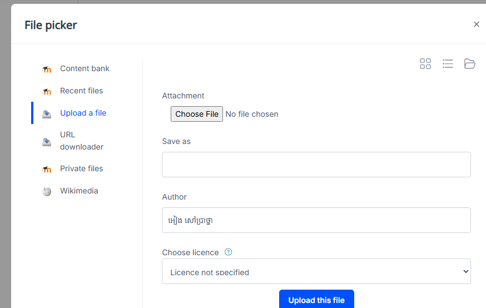486x308 pixels.
Task: Open the Content bank text link
Action: pos(85,68)
